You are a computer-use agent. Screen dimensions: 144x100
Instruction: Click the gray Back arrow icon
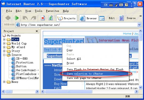click(8, 18)
